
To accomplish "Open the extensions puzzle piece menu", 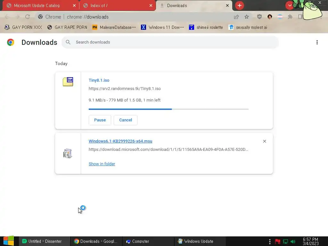I will [290, 17].
